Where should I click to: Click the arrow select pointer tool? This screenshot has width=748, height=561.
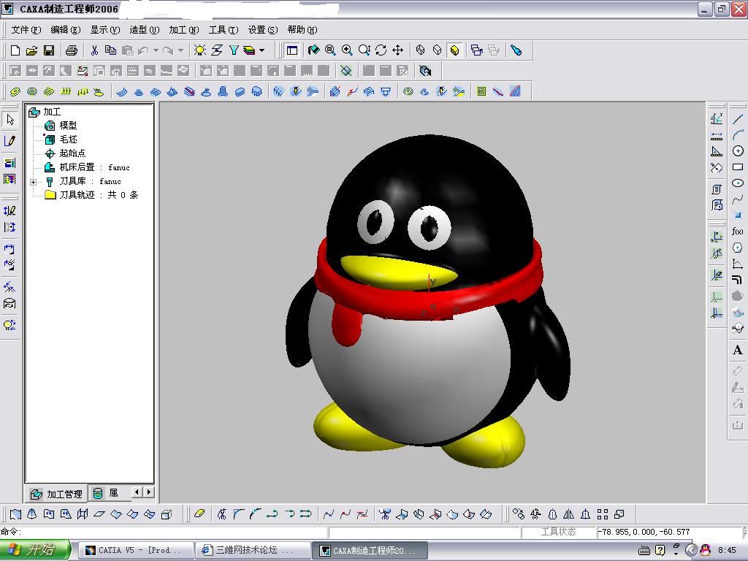pyautogui.click(x=10, y=119)
